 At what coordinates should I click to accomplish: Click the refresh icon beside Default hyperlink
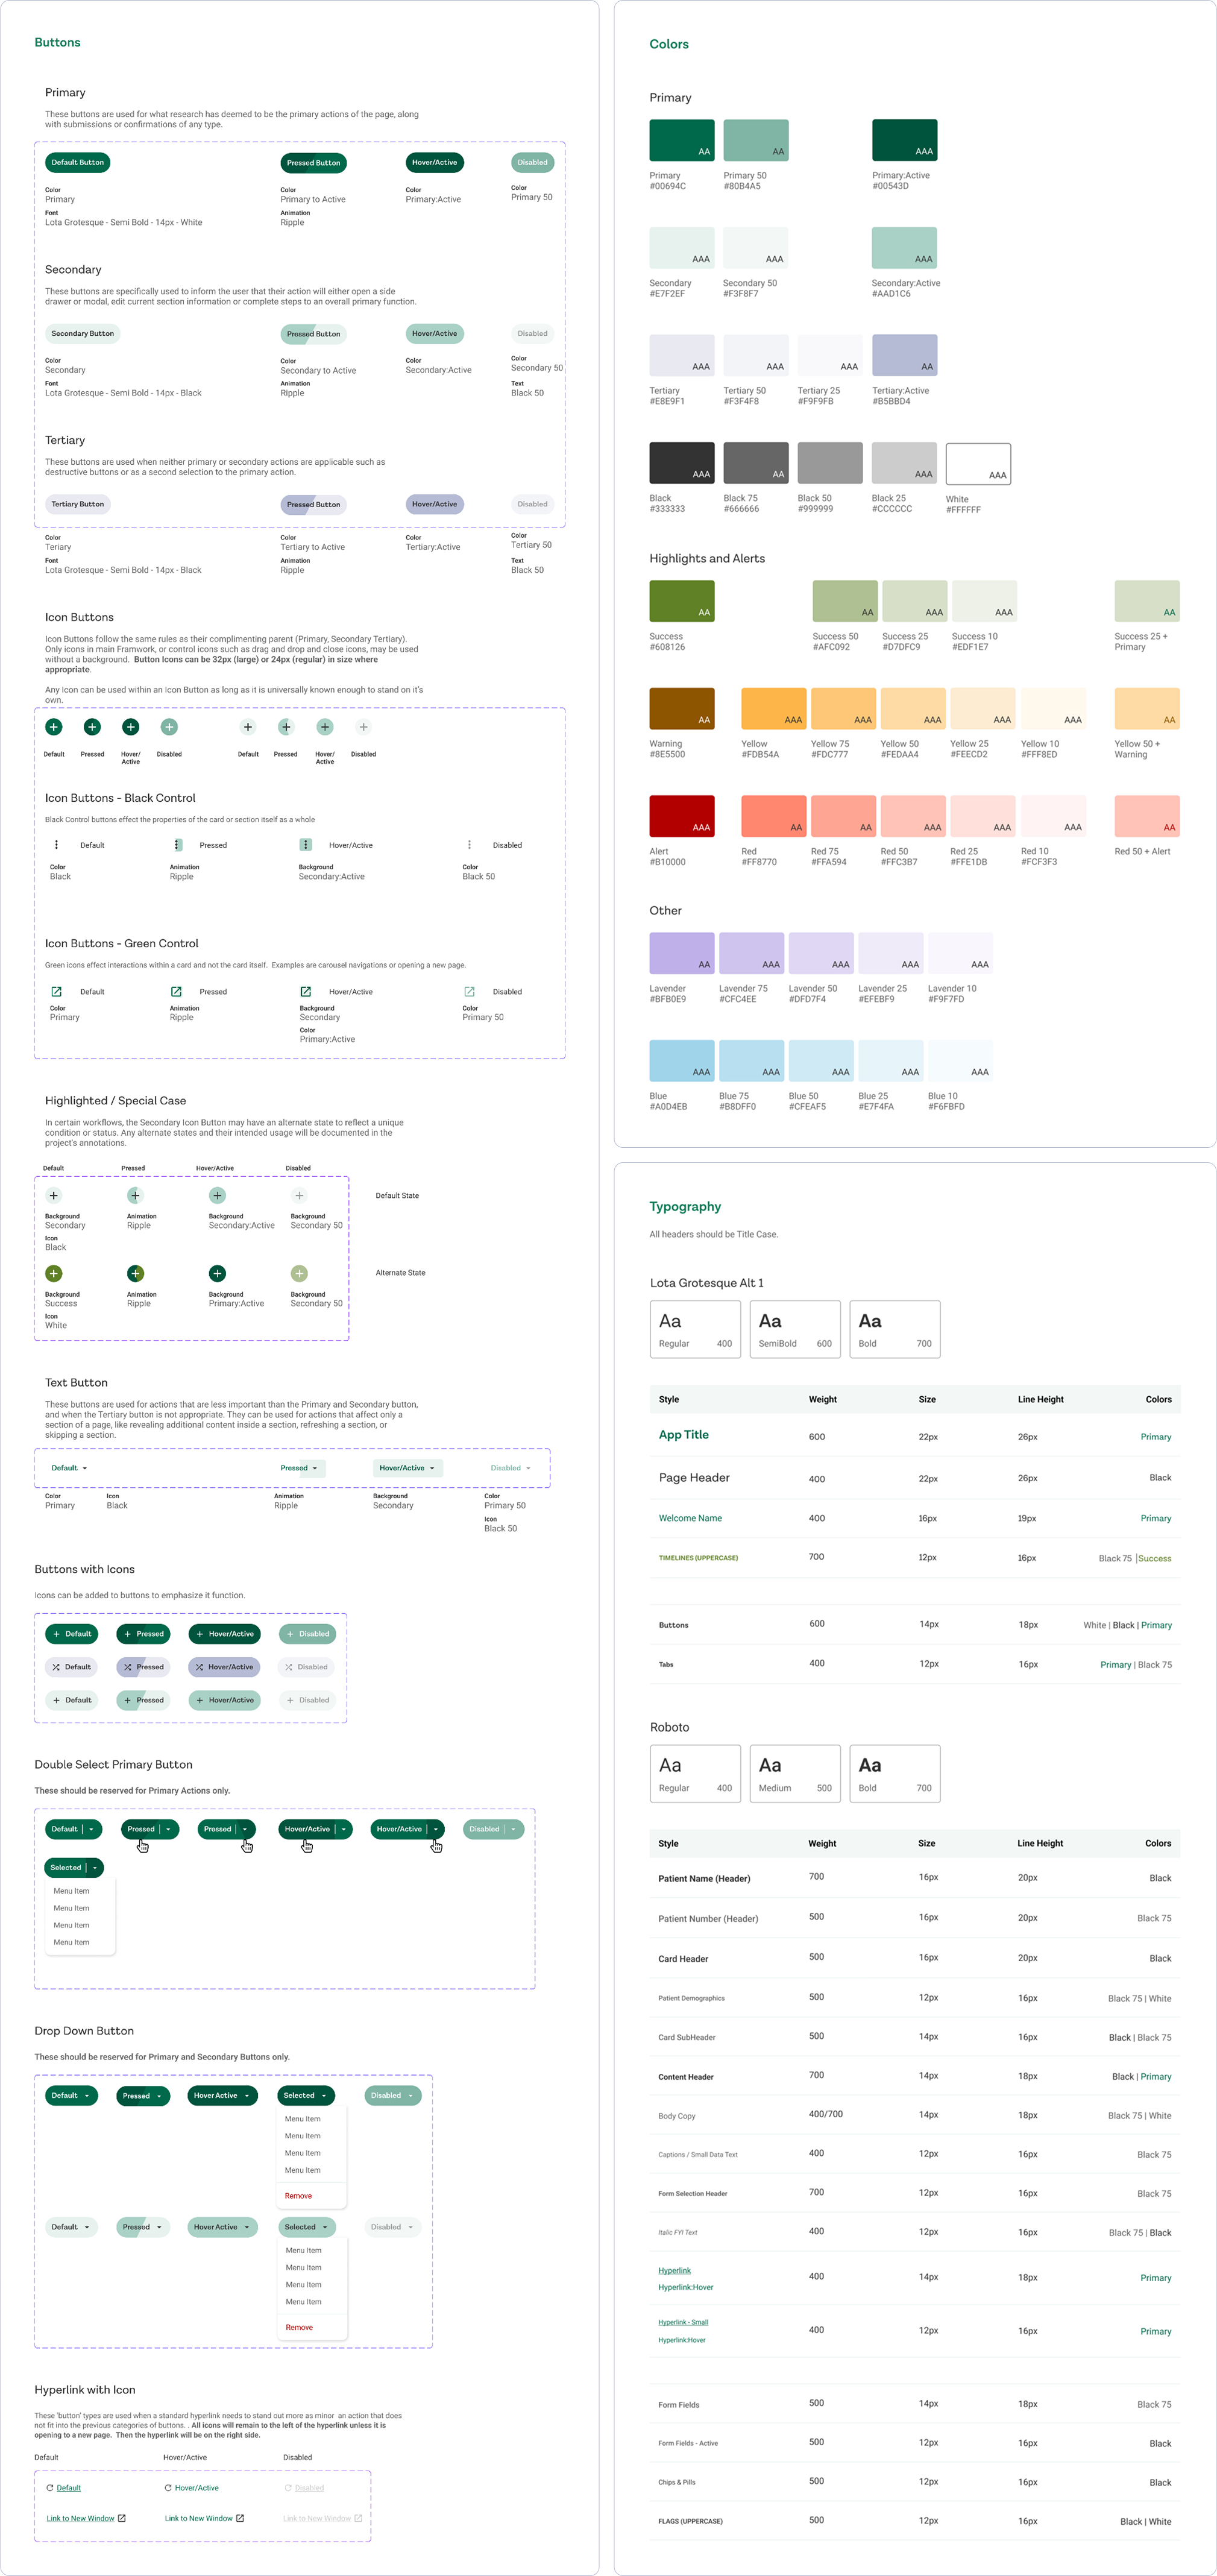click(50, 2487)
